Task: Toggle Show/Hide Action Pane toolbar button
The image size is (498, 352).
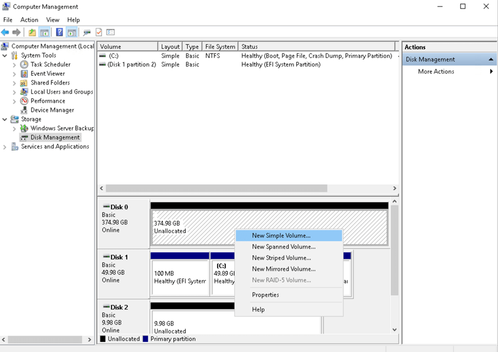Action: 71,32
